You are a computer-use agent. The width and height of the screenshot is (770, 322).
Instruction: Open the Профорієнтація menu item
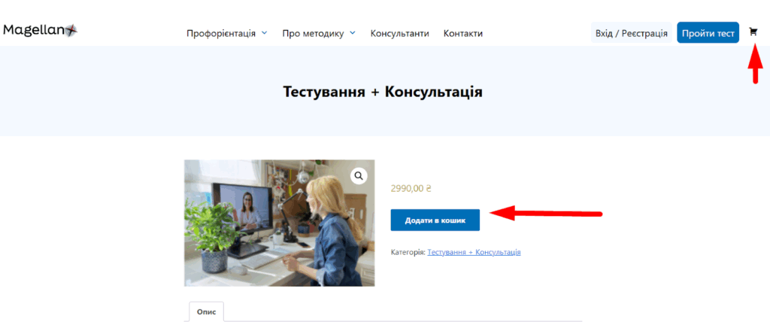(221, 33)
